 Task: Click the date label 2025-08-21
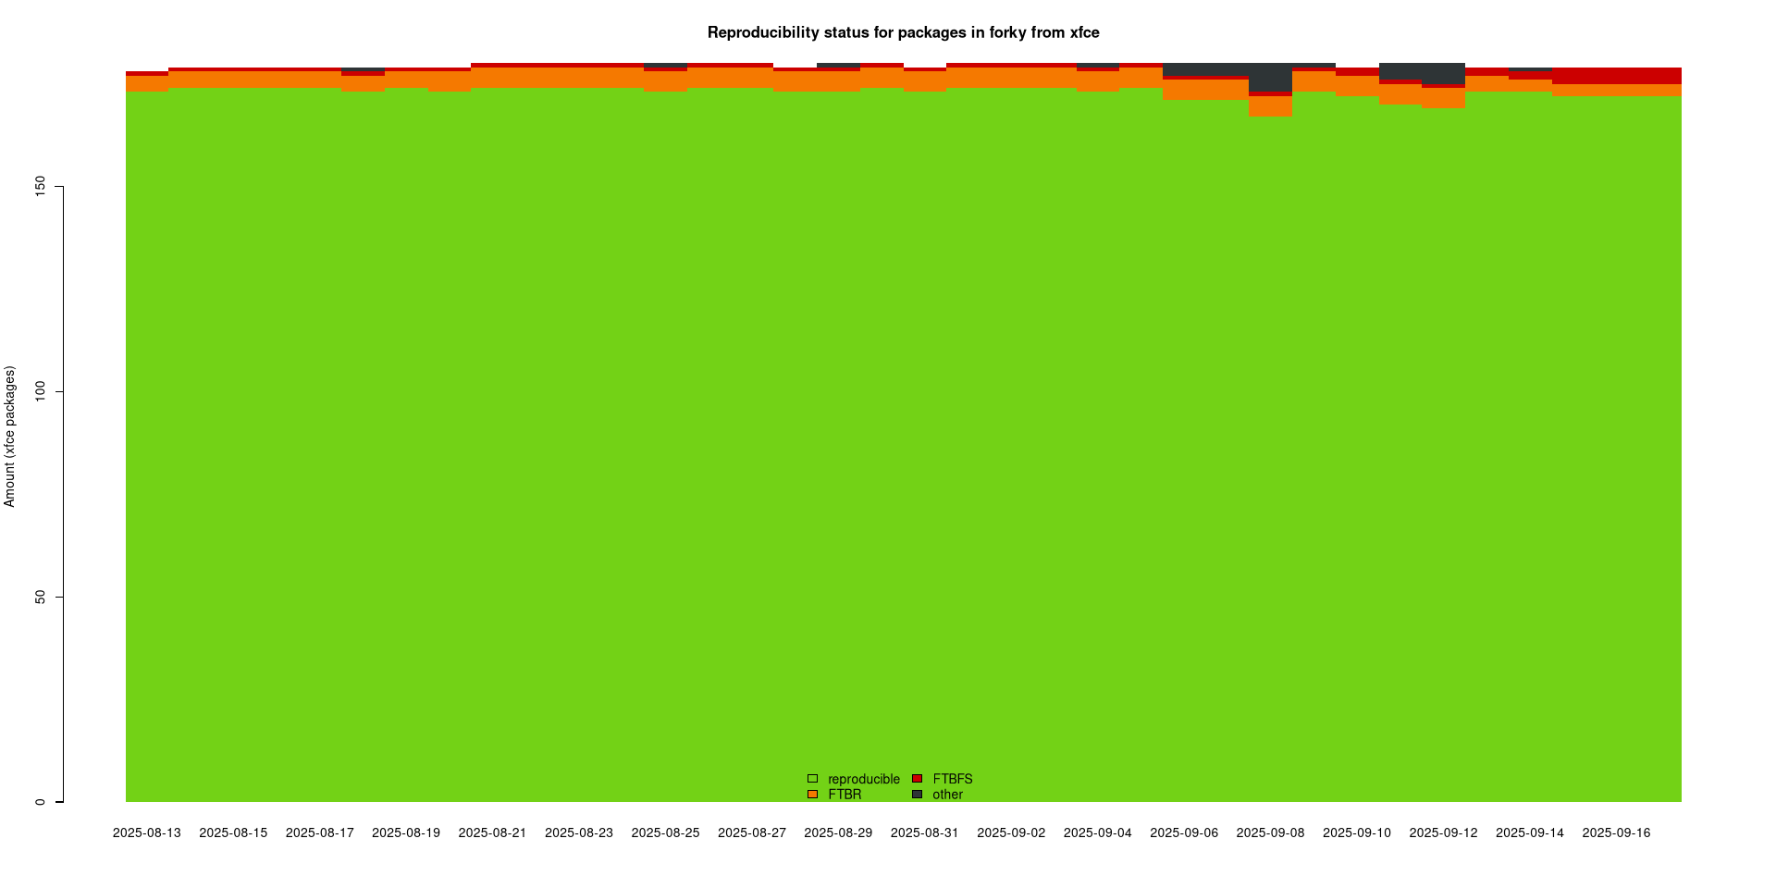click(x=492, y=832)
